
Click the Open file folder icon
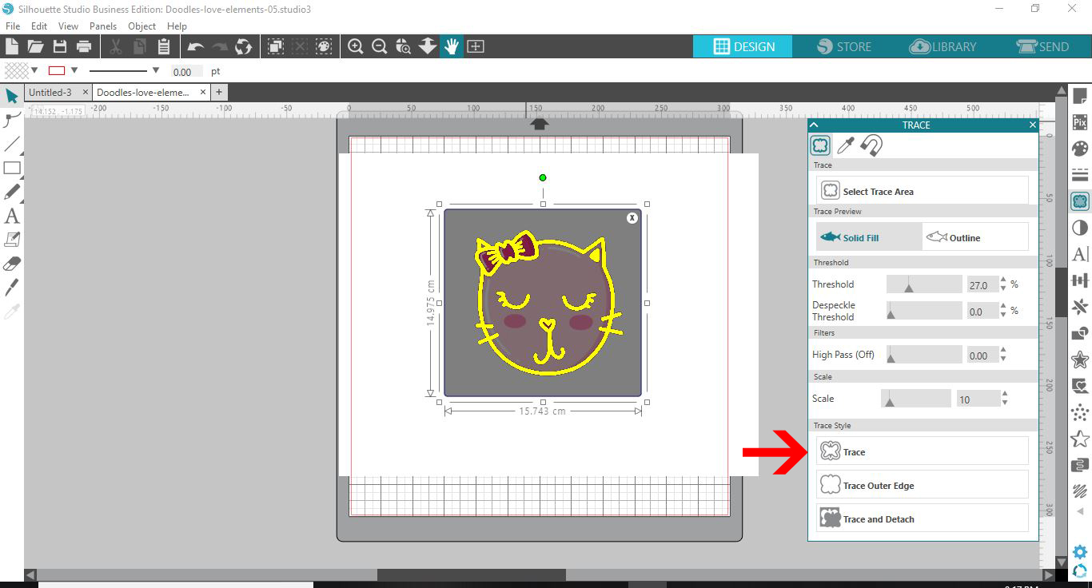(x=35, y=46)
